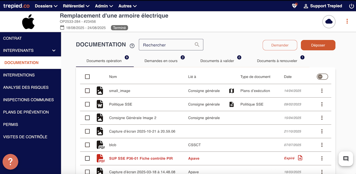
Task: Click the help question mark beside Documentation
Action: coord(132,46)
